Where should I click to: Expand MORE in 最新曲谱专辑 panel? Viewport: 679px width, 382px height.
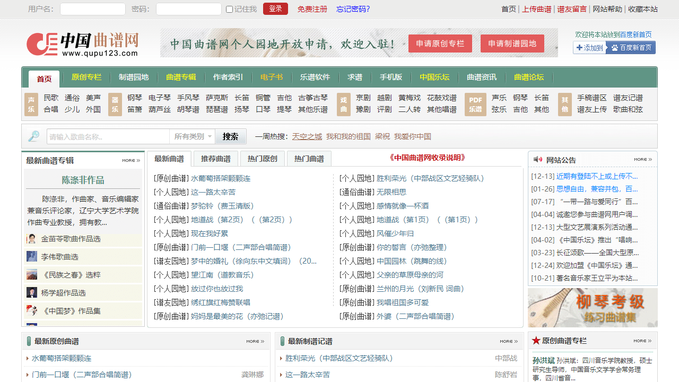(x=130, y=160)
